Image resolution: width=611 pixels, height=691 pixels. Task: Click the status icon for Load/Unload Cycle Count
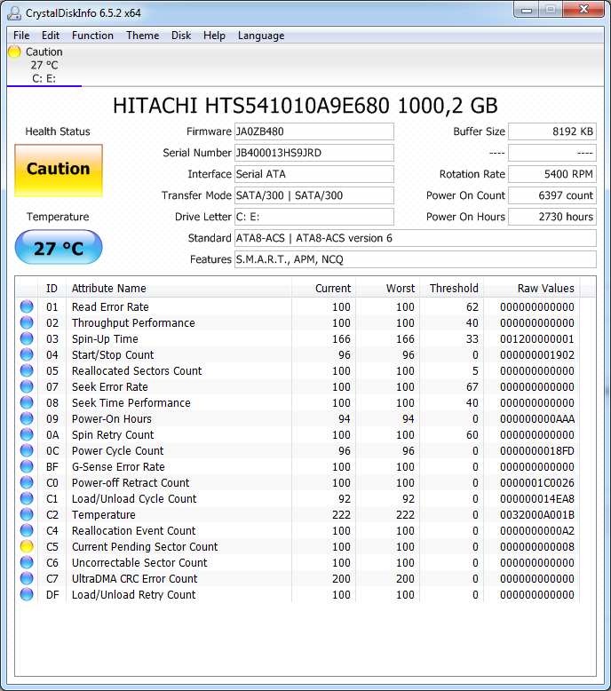(x=27, y=498)
